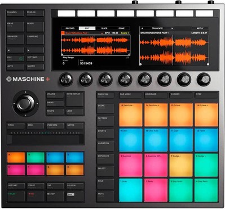Toggle the AUTO button

15,67
